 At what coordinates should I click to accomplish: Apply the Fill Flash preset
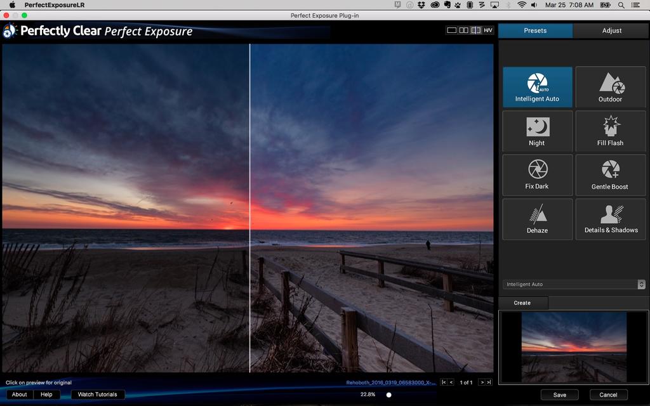tap(610, 131)
